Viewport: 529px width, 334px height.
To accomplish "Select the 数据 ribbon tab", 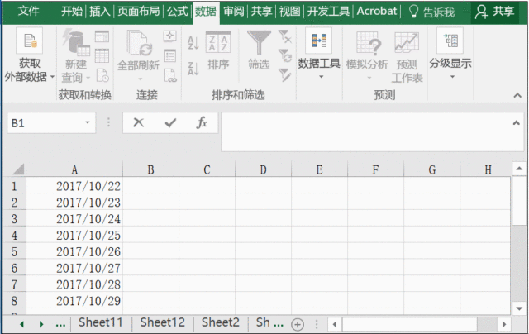I will click(206, 12).
